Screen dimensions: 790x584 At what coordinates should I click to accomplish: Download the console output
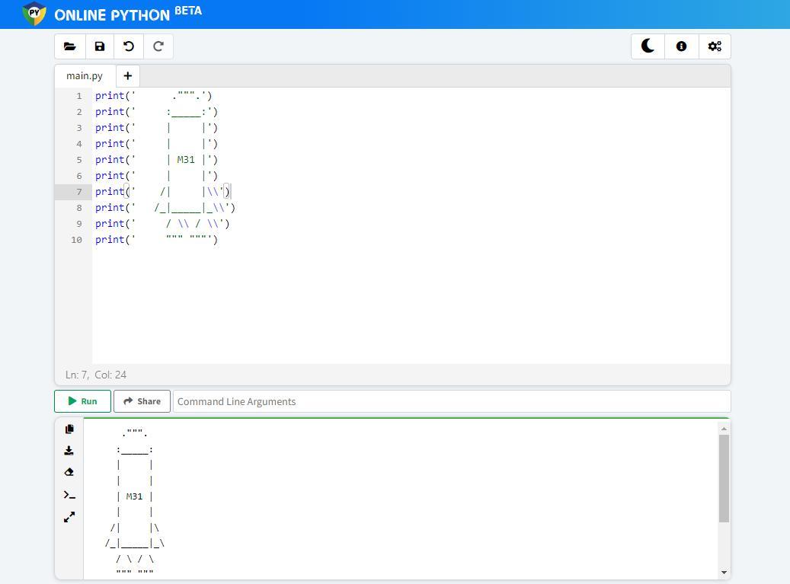coord(69,451)
